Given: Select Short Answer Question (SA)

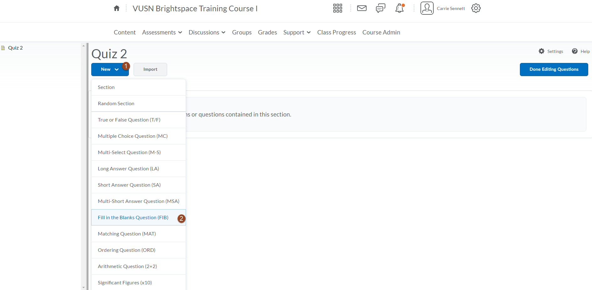Looking at the screenshot, I should [139, 185].
